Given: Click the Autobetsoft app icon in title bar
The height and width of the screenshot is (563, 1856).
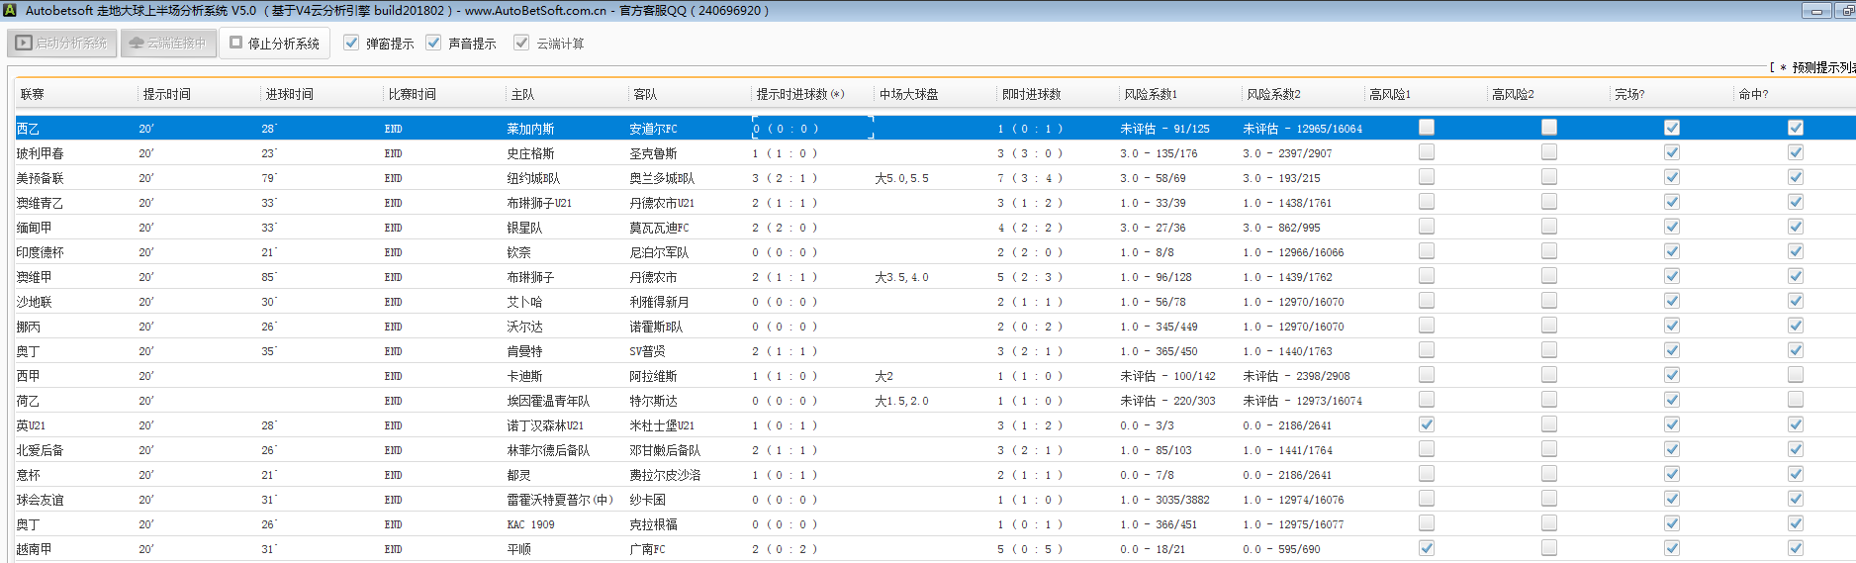Looking at the screenshot, I should click(10, 11).
